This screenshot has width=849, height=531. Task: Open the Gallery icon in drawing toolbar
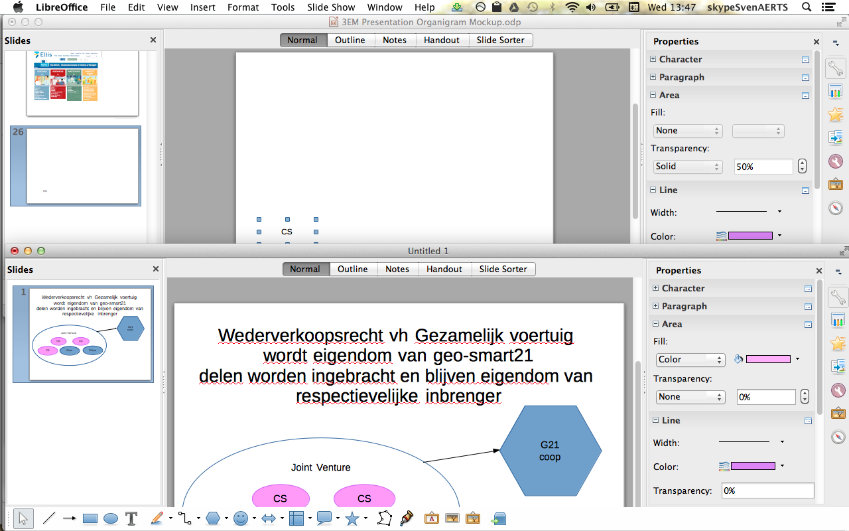coord(474,518)
